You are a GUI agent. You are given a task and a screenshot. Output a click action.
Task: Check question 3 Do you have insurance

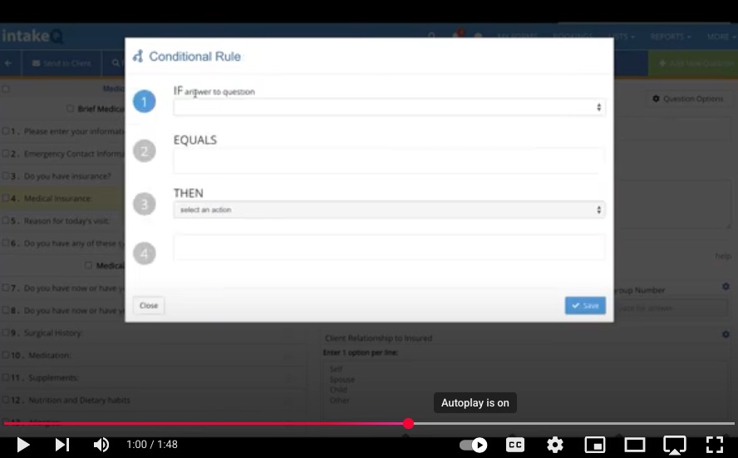6,175
